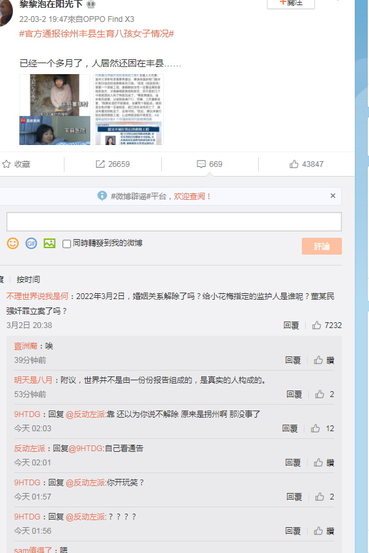Like the comment with 7232 likes
Image resolution: width=369 pixels, height=553 pixels.
pos(316,325)
